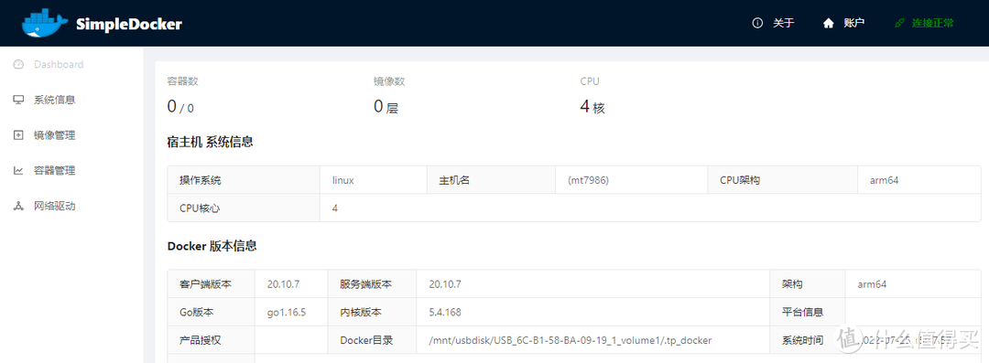Click the 容器数 label
The width and height of the screenshot is (989, 363).
click(x=183, y=81)
